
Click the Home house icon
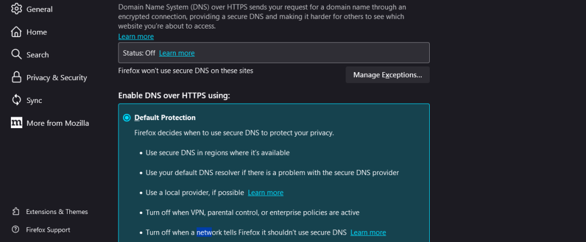16,32
